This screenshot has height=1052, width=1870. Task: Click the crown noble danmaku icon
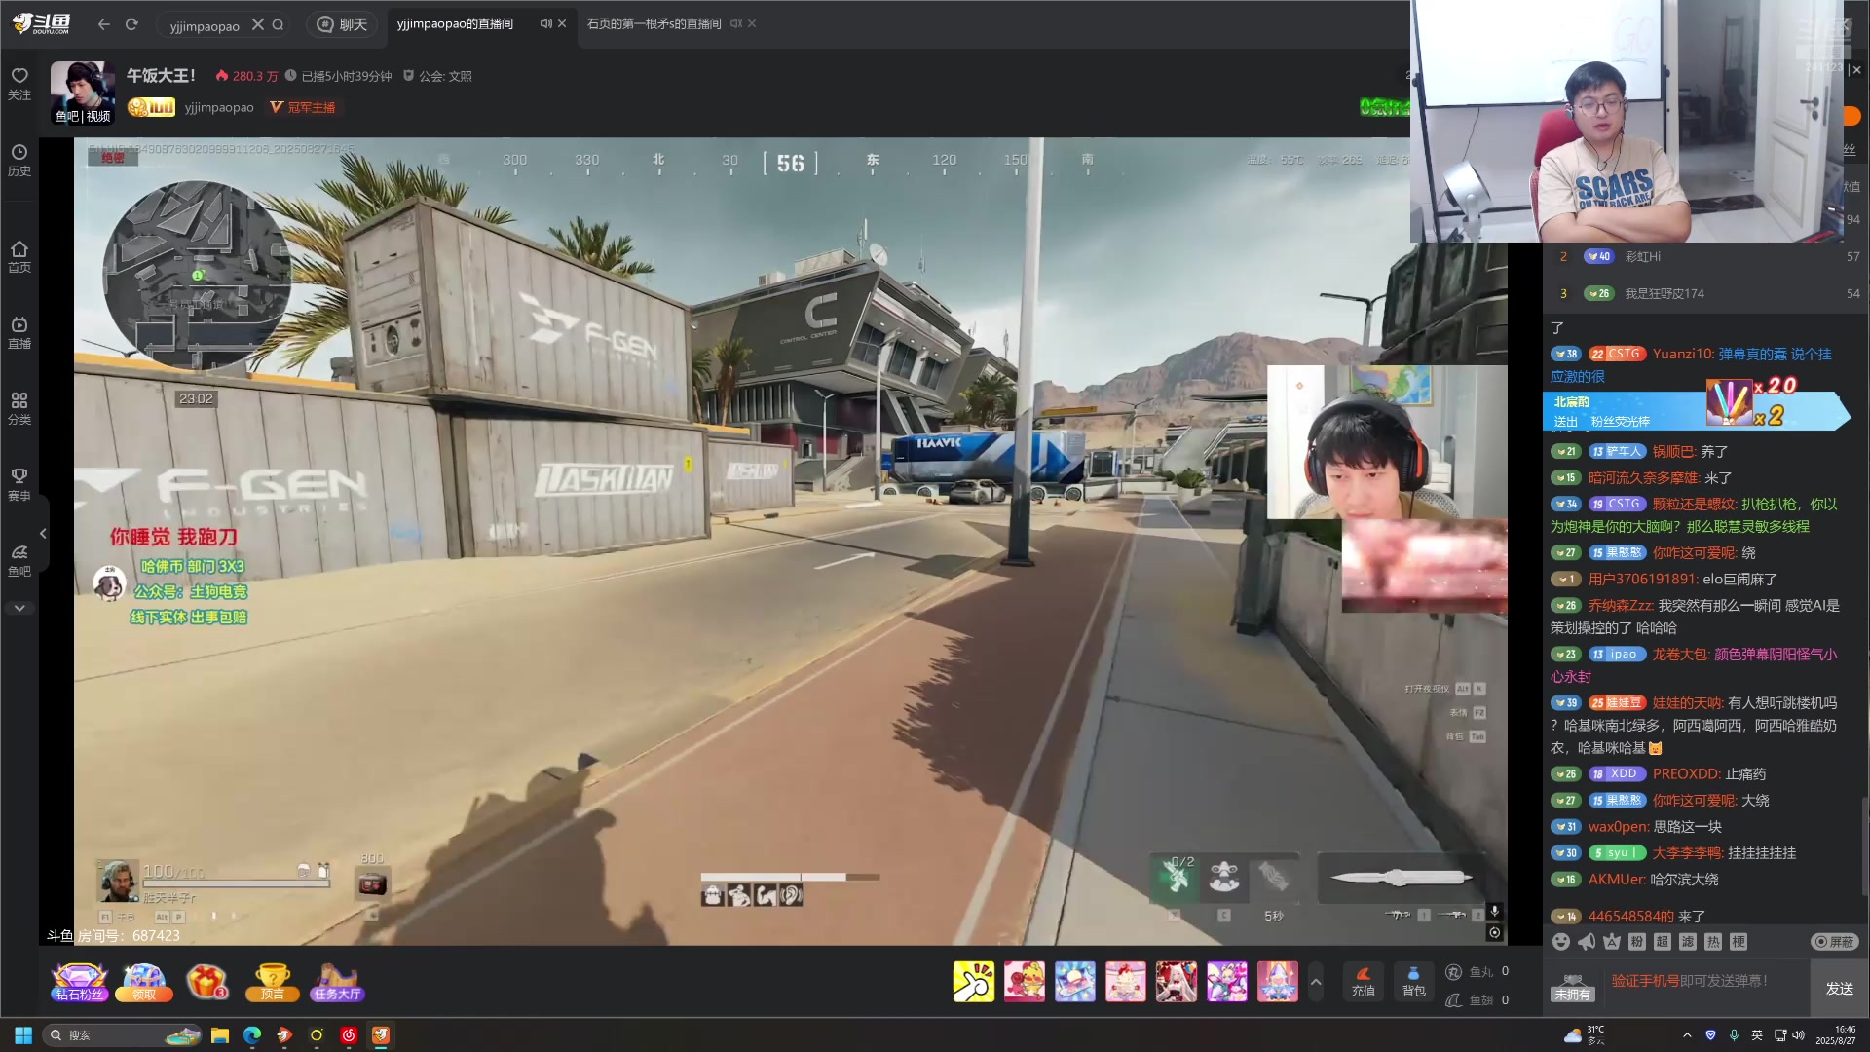click(x=1612, y=941)
